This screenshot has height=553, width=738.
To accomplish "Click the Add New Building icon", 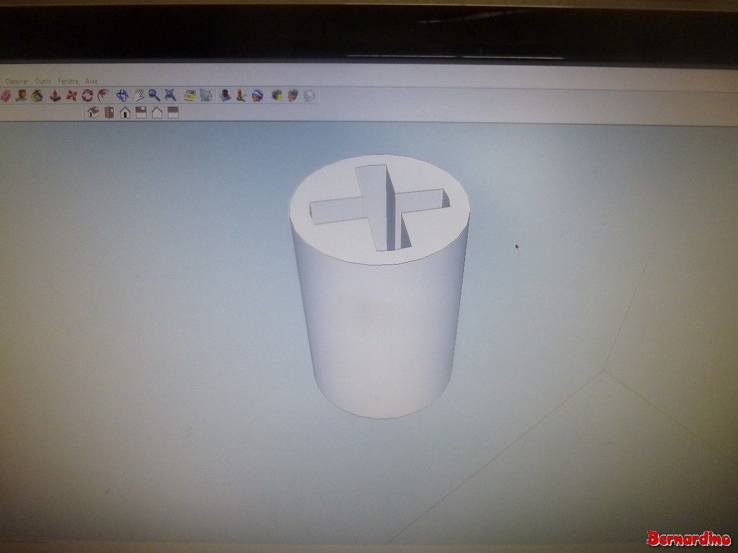I will pos(225,95).
